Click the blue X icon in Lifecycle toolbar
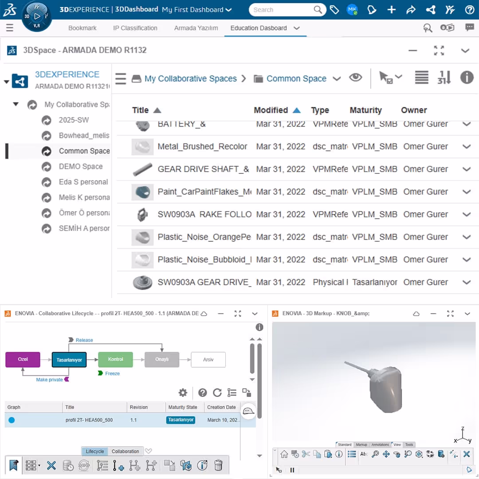Viewport: 479px width, 479px height. pos(51,465)
